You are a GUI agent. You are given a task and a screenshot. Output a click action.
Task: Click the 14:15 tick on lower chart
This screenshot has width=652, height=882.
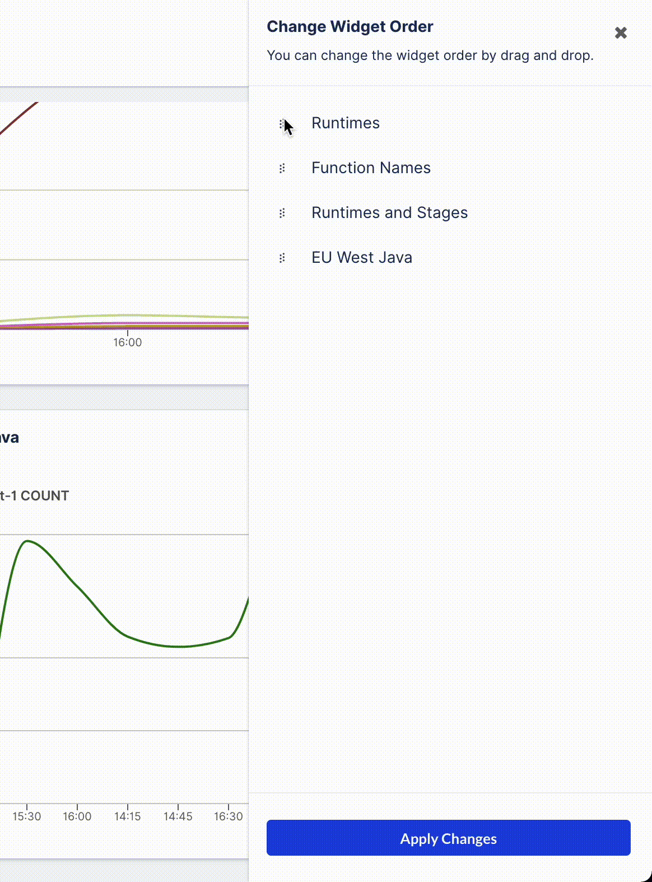coord(128,816)
